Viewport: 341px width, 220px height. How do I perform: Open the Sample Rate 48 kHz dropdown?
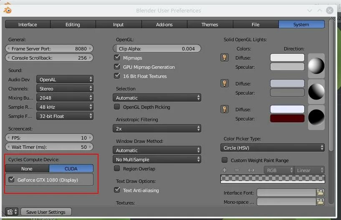point(65,107)
